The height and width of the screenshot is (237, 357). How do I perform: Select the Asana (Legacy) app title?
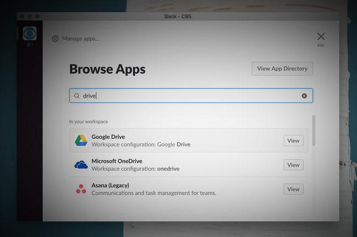pos(110,185)
